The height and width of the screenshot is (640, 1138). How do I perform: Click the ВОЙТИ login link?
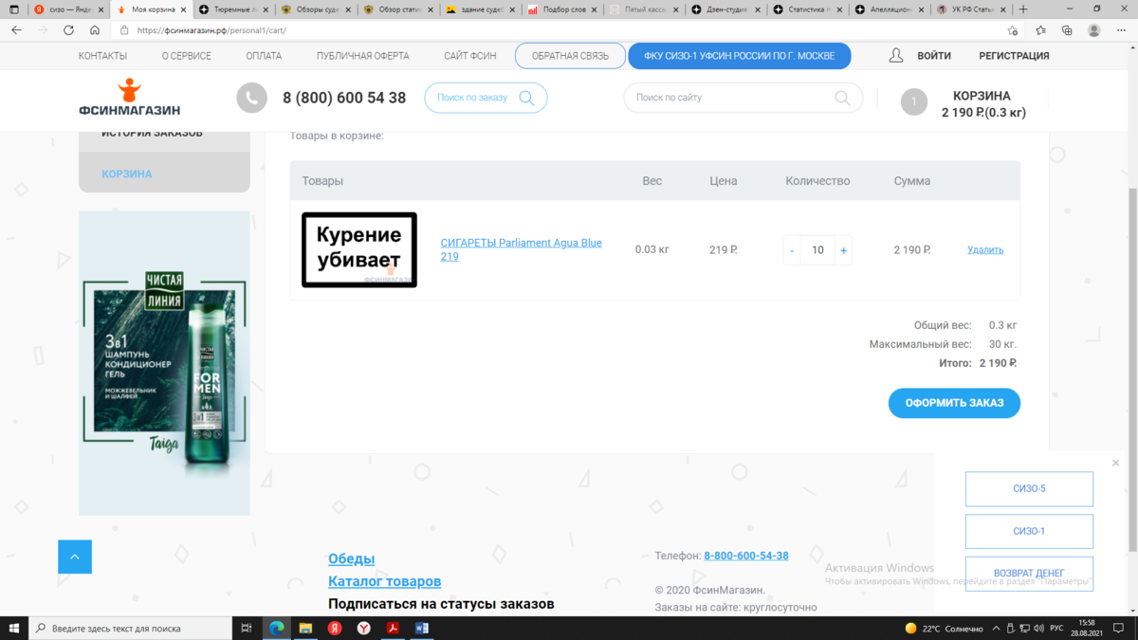point(934,56)
